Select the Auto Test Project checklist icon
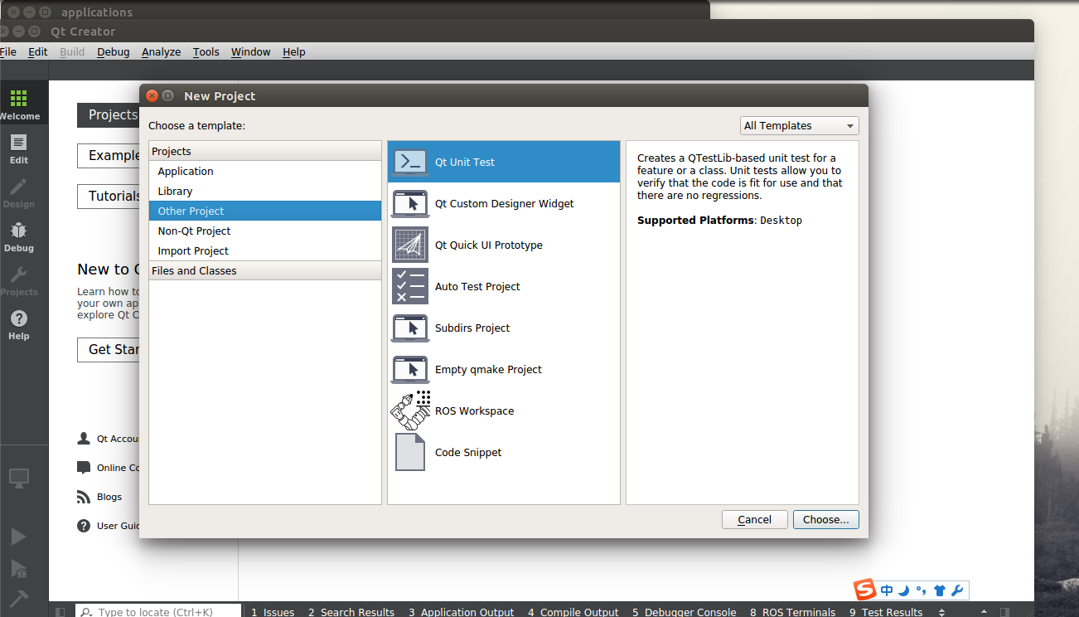 [410, 286]
